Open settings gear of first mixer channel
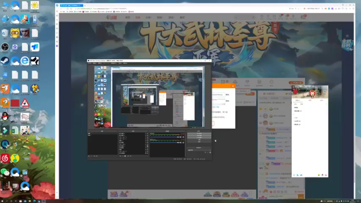Screen dimensions: 361x203 tap(183, 137)
